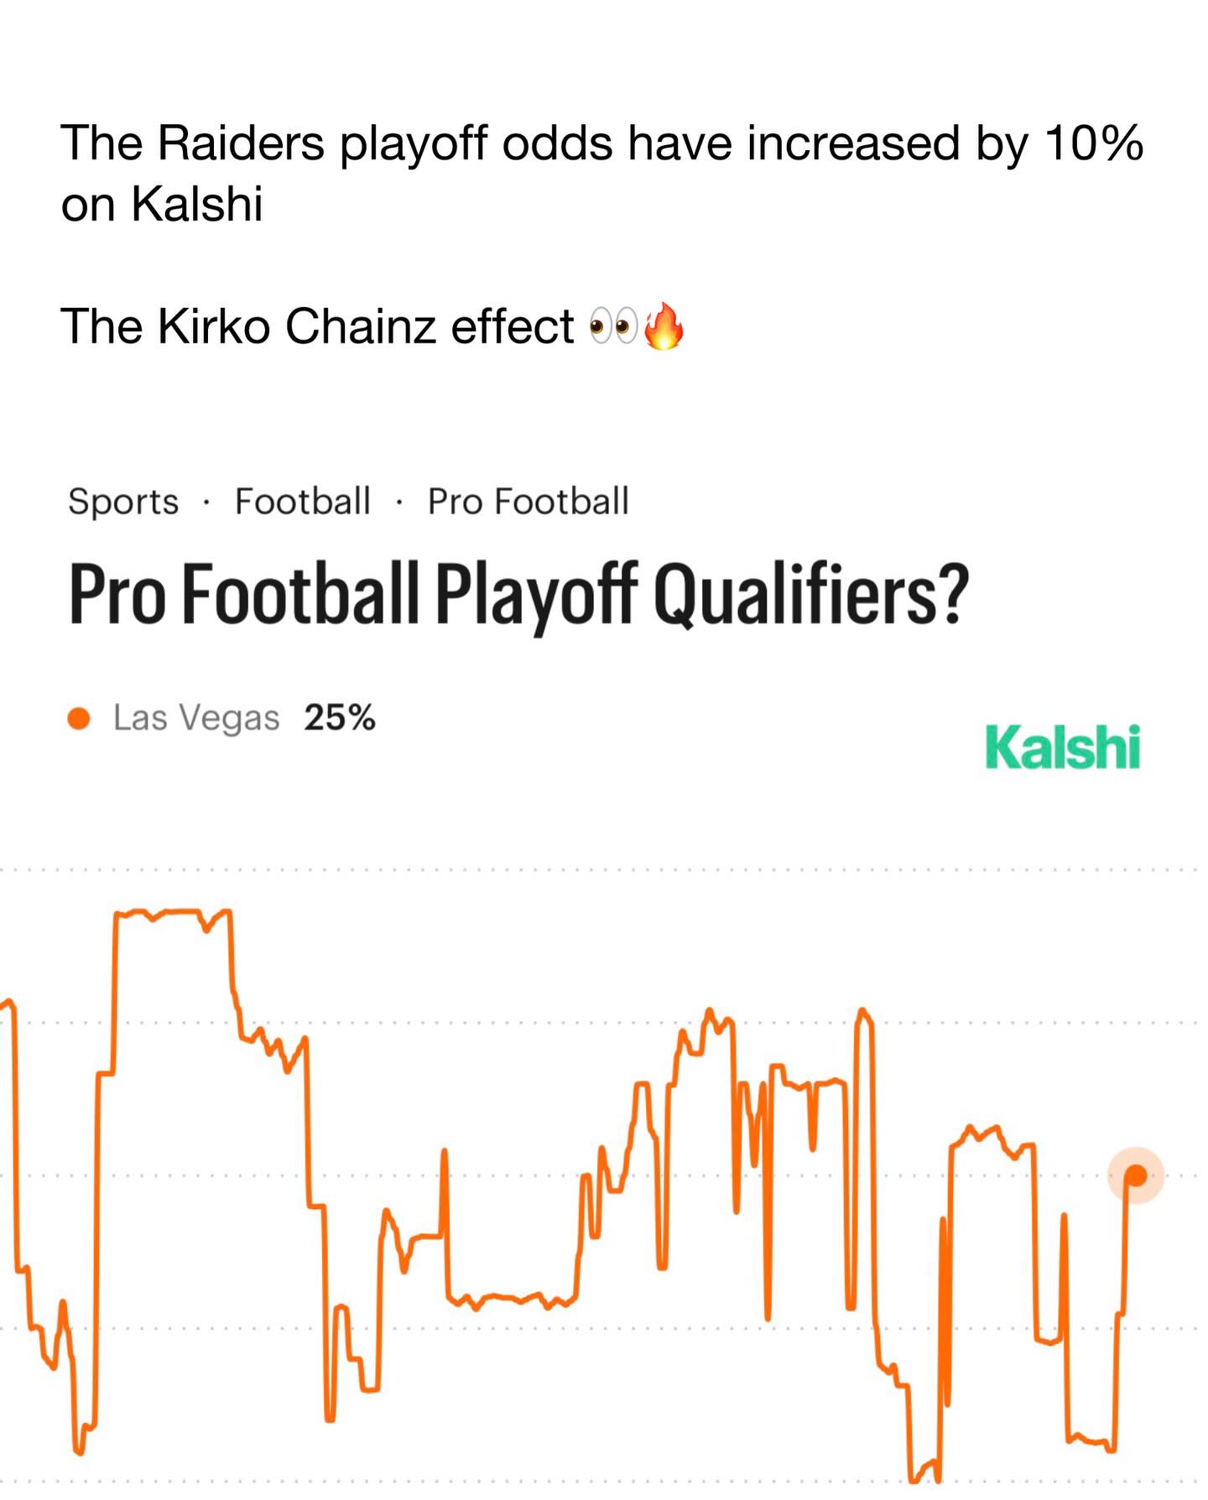The width and height of the screenshot is (1208, 1500).
Task: Click the orange Las Vegas legend dot
Action: [79, 718]
